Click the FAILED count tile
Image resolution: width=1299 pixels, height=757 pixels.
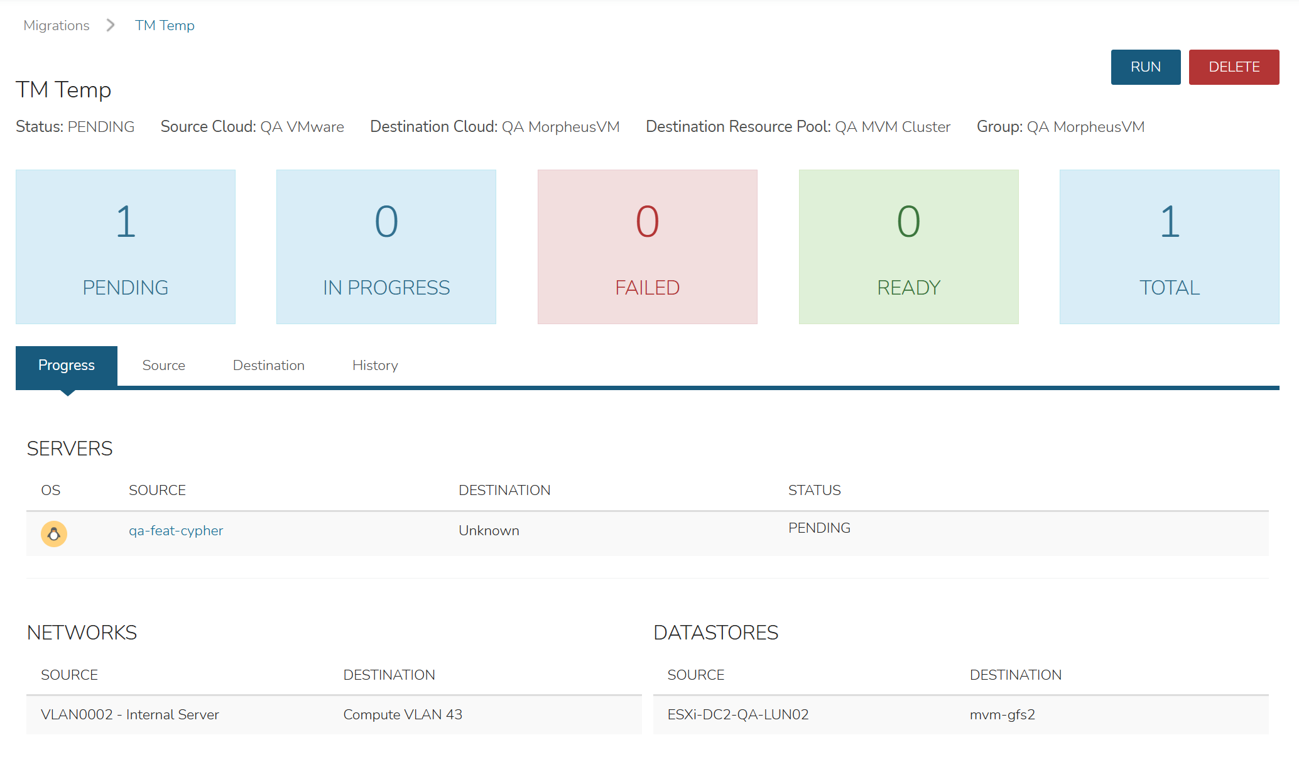(648, 247)
